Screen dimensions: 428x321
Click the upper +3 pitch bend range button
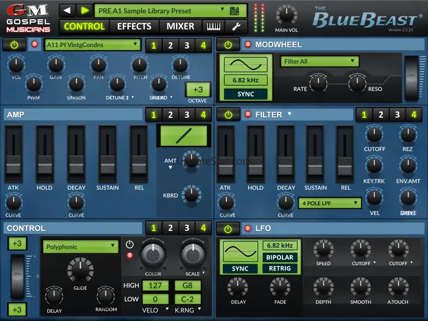(x=17, y=243)
